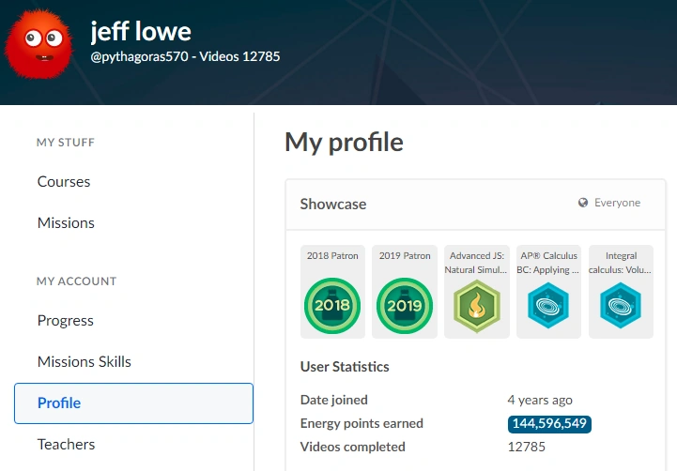677x471 pixels.
Task: Go to Missions in the sidebar
Action: pos(66,223)
